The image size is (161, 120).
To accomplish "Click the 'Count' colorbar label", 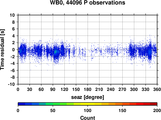I will (88, 118).
